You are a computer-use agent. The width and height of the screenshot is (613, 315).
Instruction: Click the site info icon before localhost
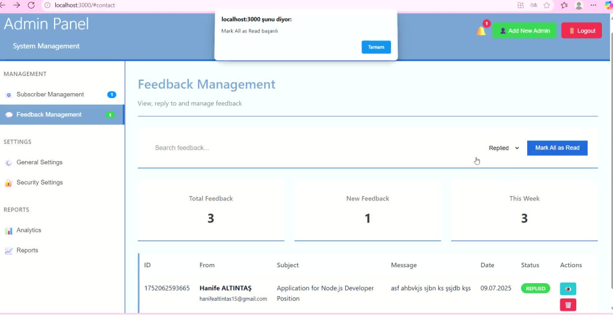point(47,6)
